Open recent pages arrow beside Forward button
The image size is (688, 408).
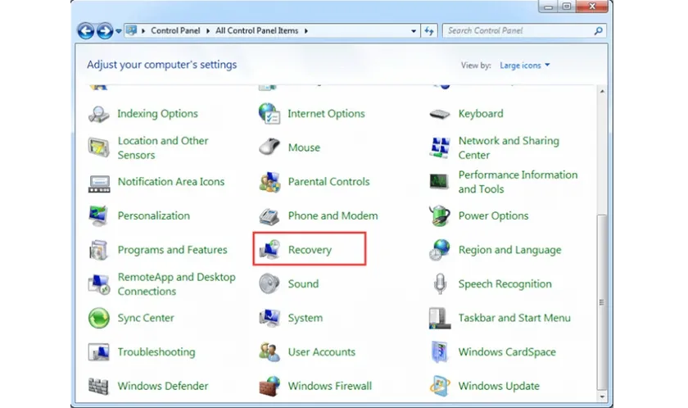coord(119,31)
